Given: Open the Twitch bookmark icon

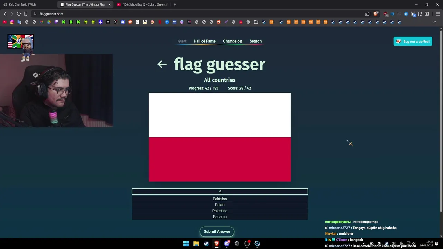Looking at the screenshot, I should point(56,22).
